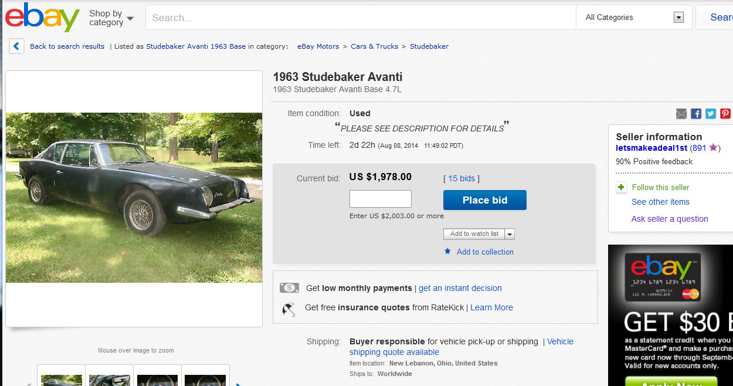Share listing on Twitter icon
Image resolution: width=733 pixels, height=386 pixels.
pyautogui.click(x=711, y=114)
